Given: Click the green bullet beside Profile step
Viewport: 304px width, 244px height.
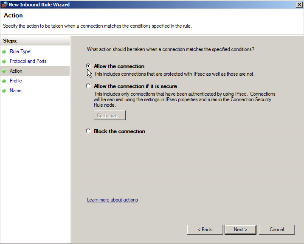Looking at the screenshot, I should point(5,81).
